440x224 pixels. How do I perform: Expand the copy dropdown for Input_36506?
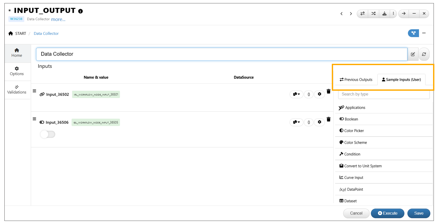[x=296, y=122]
